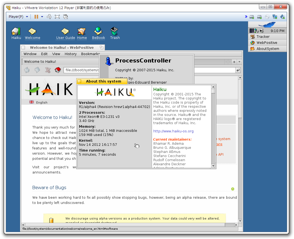
Task: Open the Trash desktop icon
Action: coord(115,33)
